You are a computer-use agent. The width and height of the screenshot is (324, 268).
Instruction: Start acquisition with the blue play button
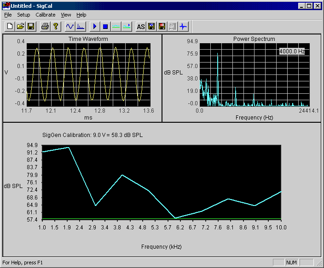point(95,26)
